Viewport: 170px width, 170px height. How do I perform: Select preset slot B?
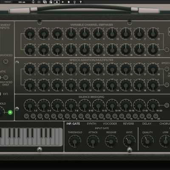(x=69, y=2)
